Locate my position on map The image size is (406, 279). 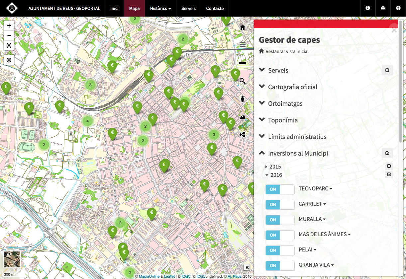click(x=9, y=60)
